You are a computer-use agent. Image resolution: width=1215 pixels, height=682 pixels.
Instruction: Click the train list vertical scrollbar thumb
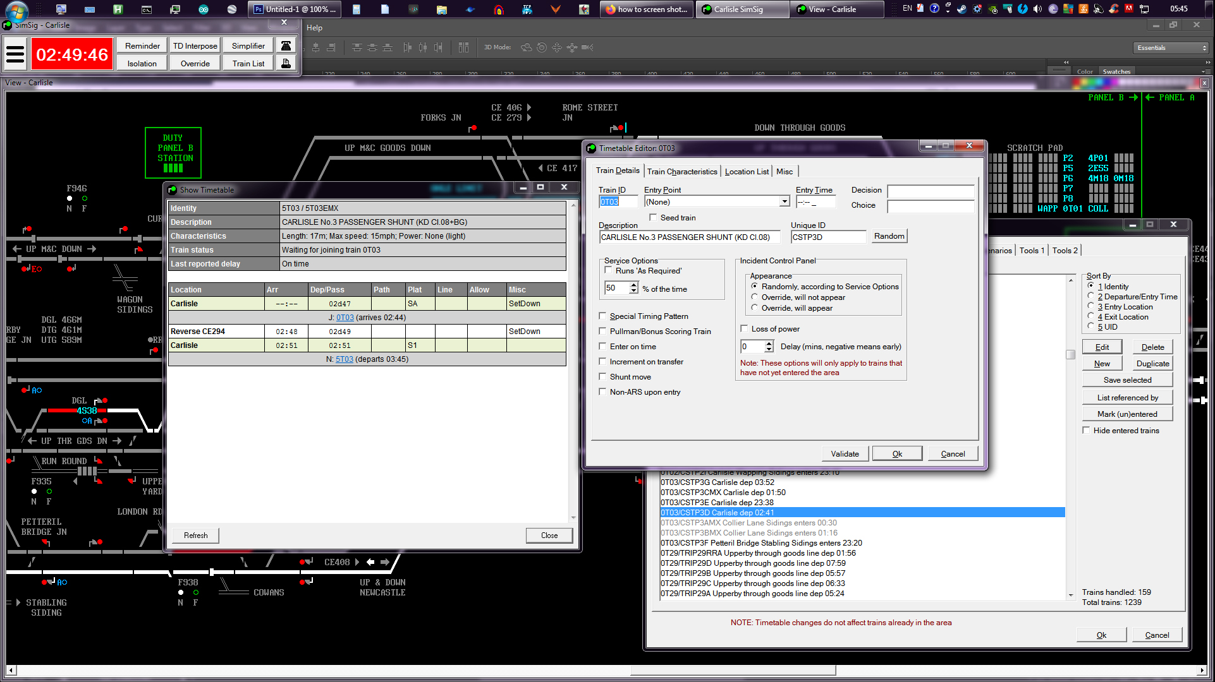click(1070, 354)
